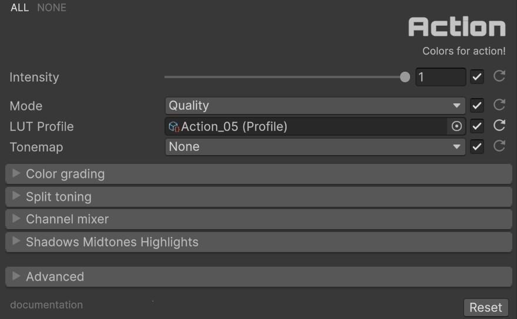Click the Action_05 profile asset icon

coord(174,126)
